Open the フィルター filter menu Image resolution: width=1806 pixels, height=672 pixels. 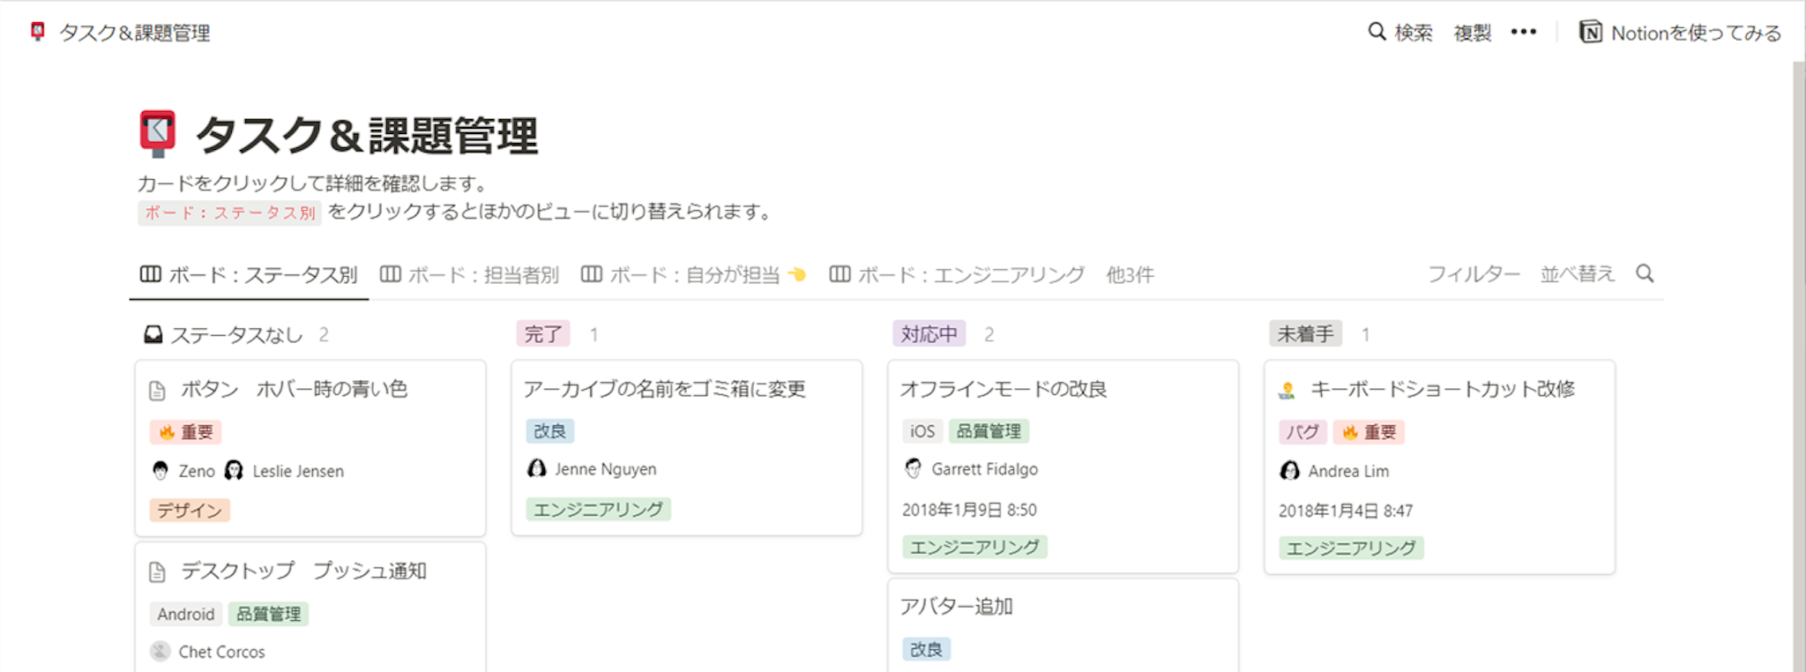[x=1474, y=274]
